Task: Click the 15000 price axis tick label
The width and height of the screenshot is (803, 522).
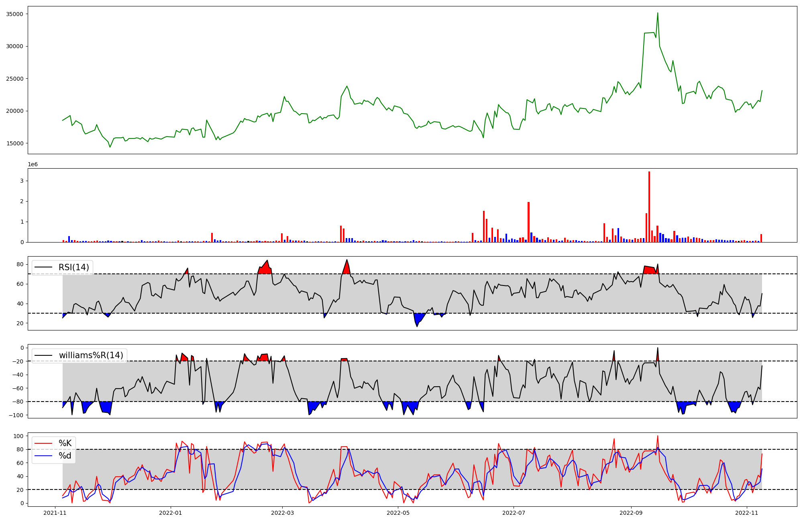Action: coord(15,143)
